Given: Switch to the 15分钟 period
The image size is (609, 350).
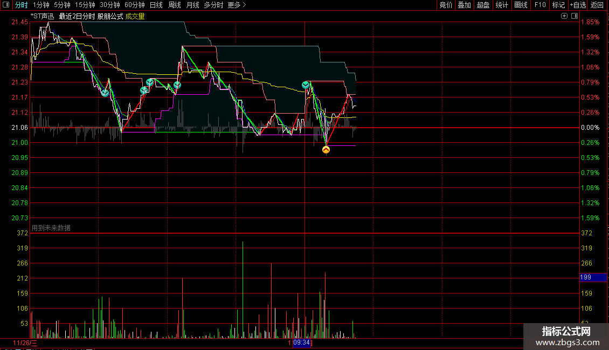Looking at the screenshot, I should click(85, 5).
